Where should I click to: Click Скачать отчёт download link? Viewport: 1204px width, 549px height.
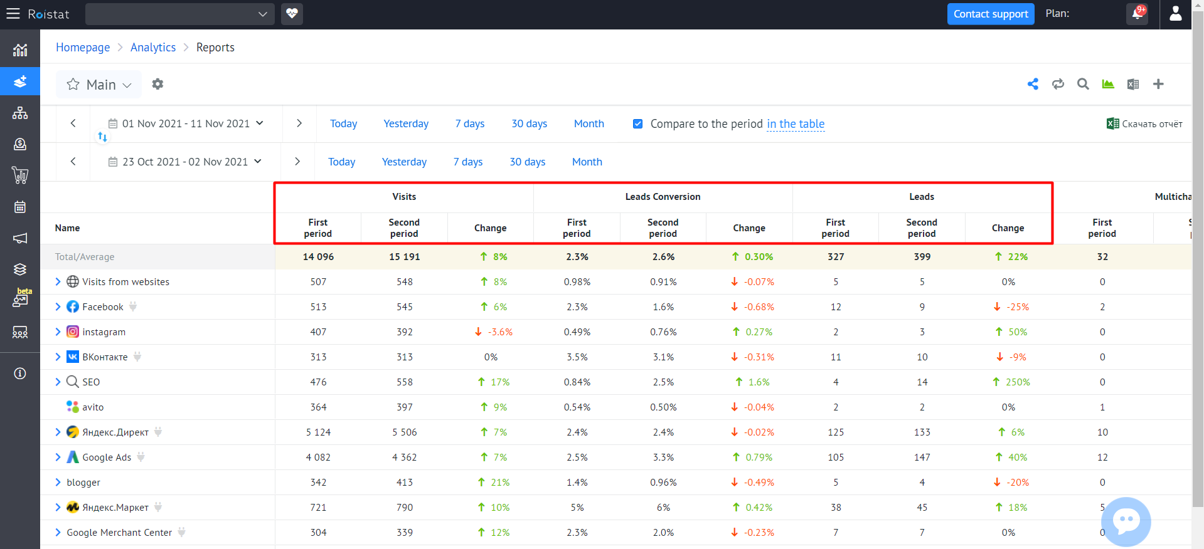tap(1145, 123)
